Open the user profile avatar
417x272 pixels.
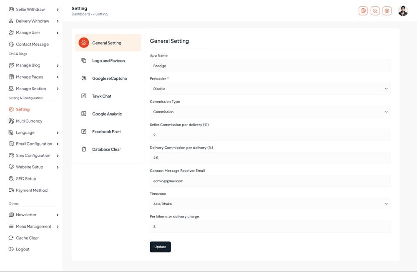tap(403, 11)
